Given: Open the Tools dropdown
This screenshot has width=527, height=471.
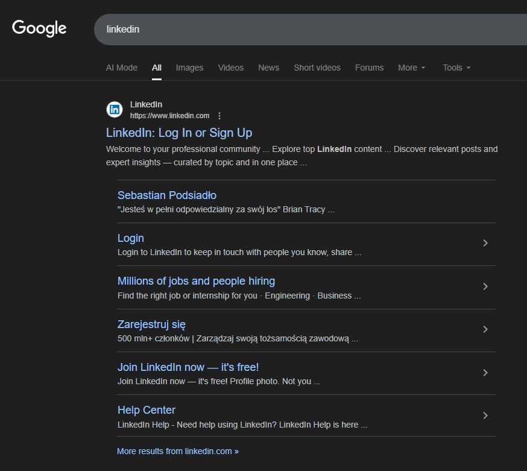Looking at the screenshot, I should (456, 68).
